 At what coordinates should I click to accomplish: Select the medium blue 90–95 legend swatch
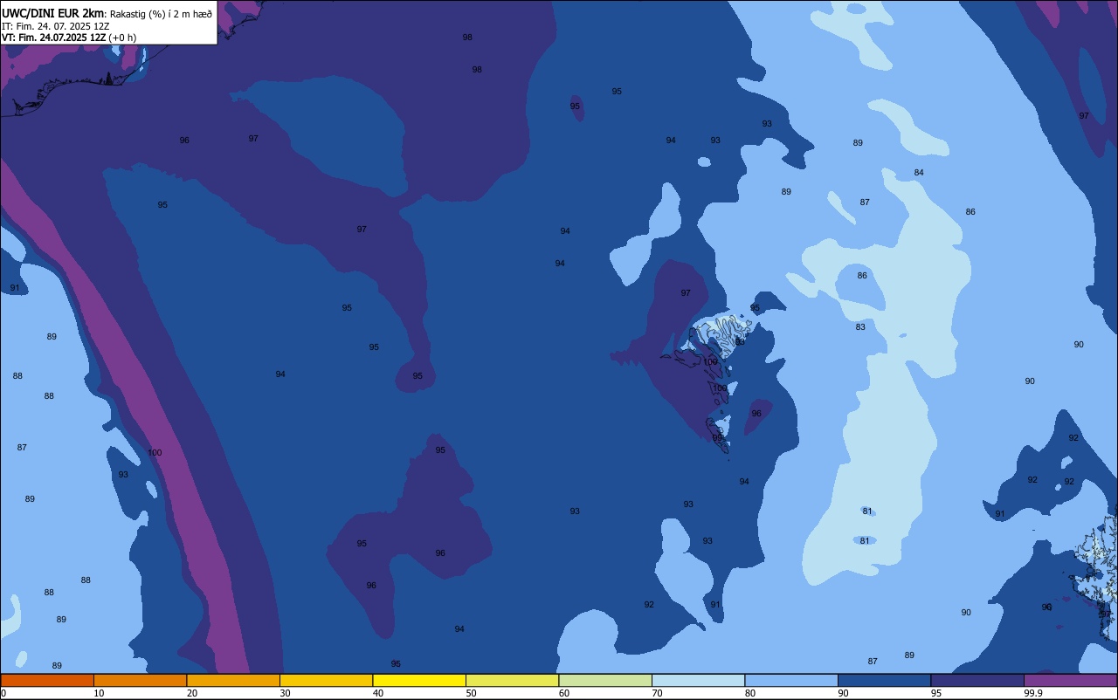coord(884,680)
